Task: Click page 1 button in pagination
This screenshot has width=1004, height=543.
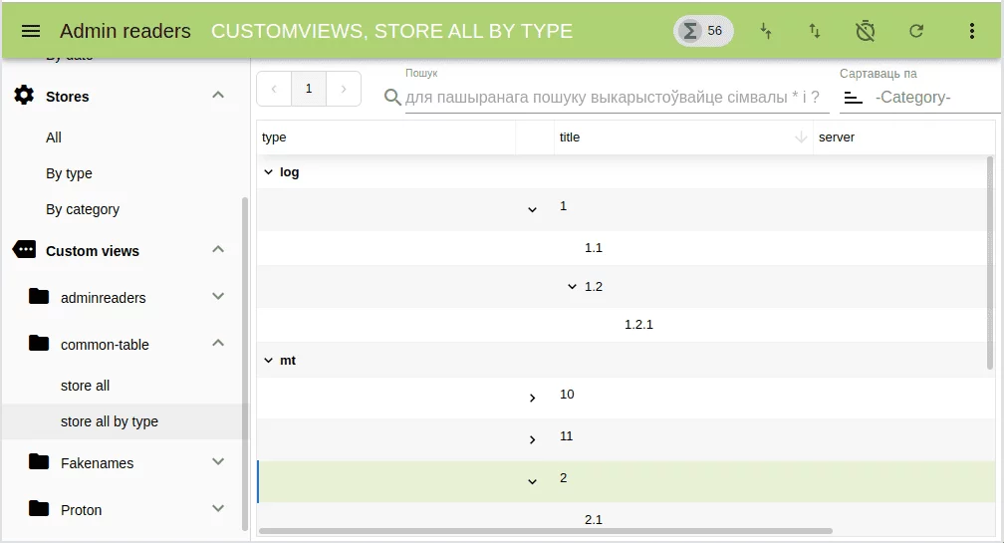Action: (x=309, y=89)
